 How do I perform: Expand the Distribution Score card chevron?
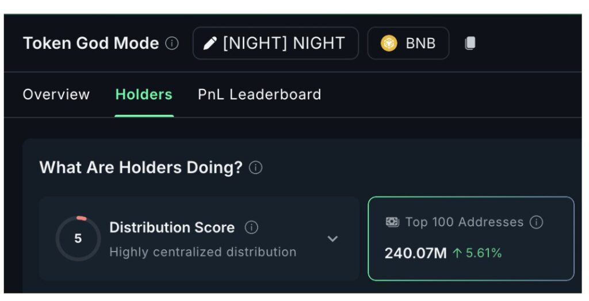pyautogui.click(x=332, y=239)
